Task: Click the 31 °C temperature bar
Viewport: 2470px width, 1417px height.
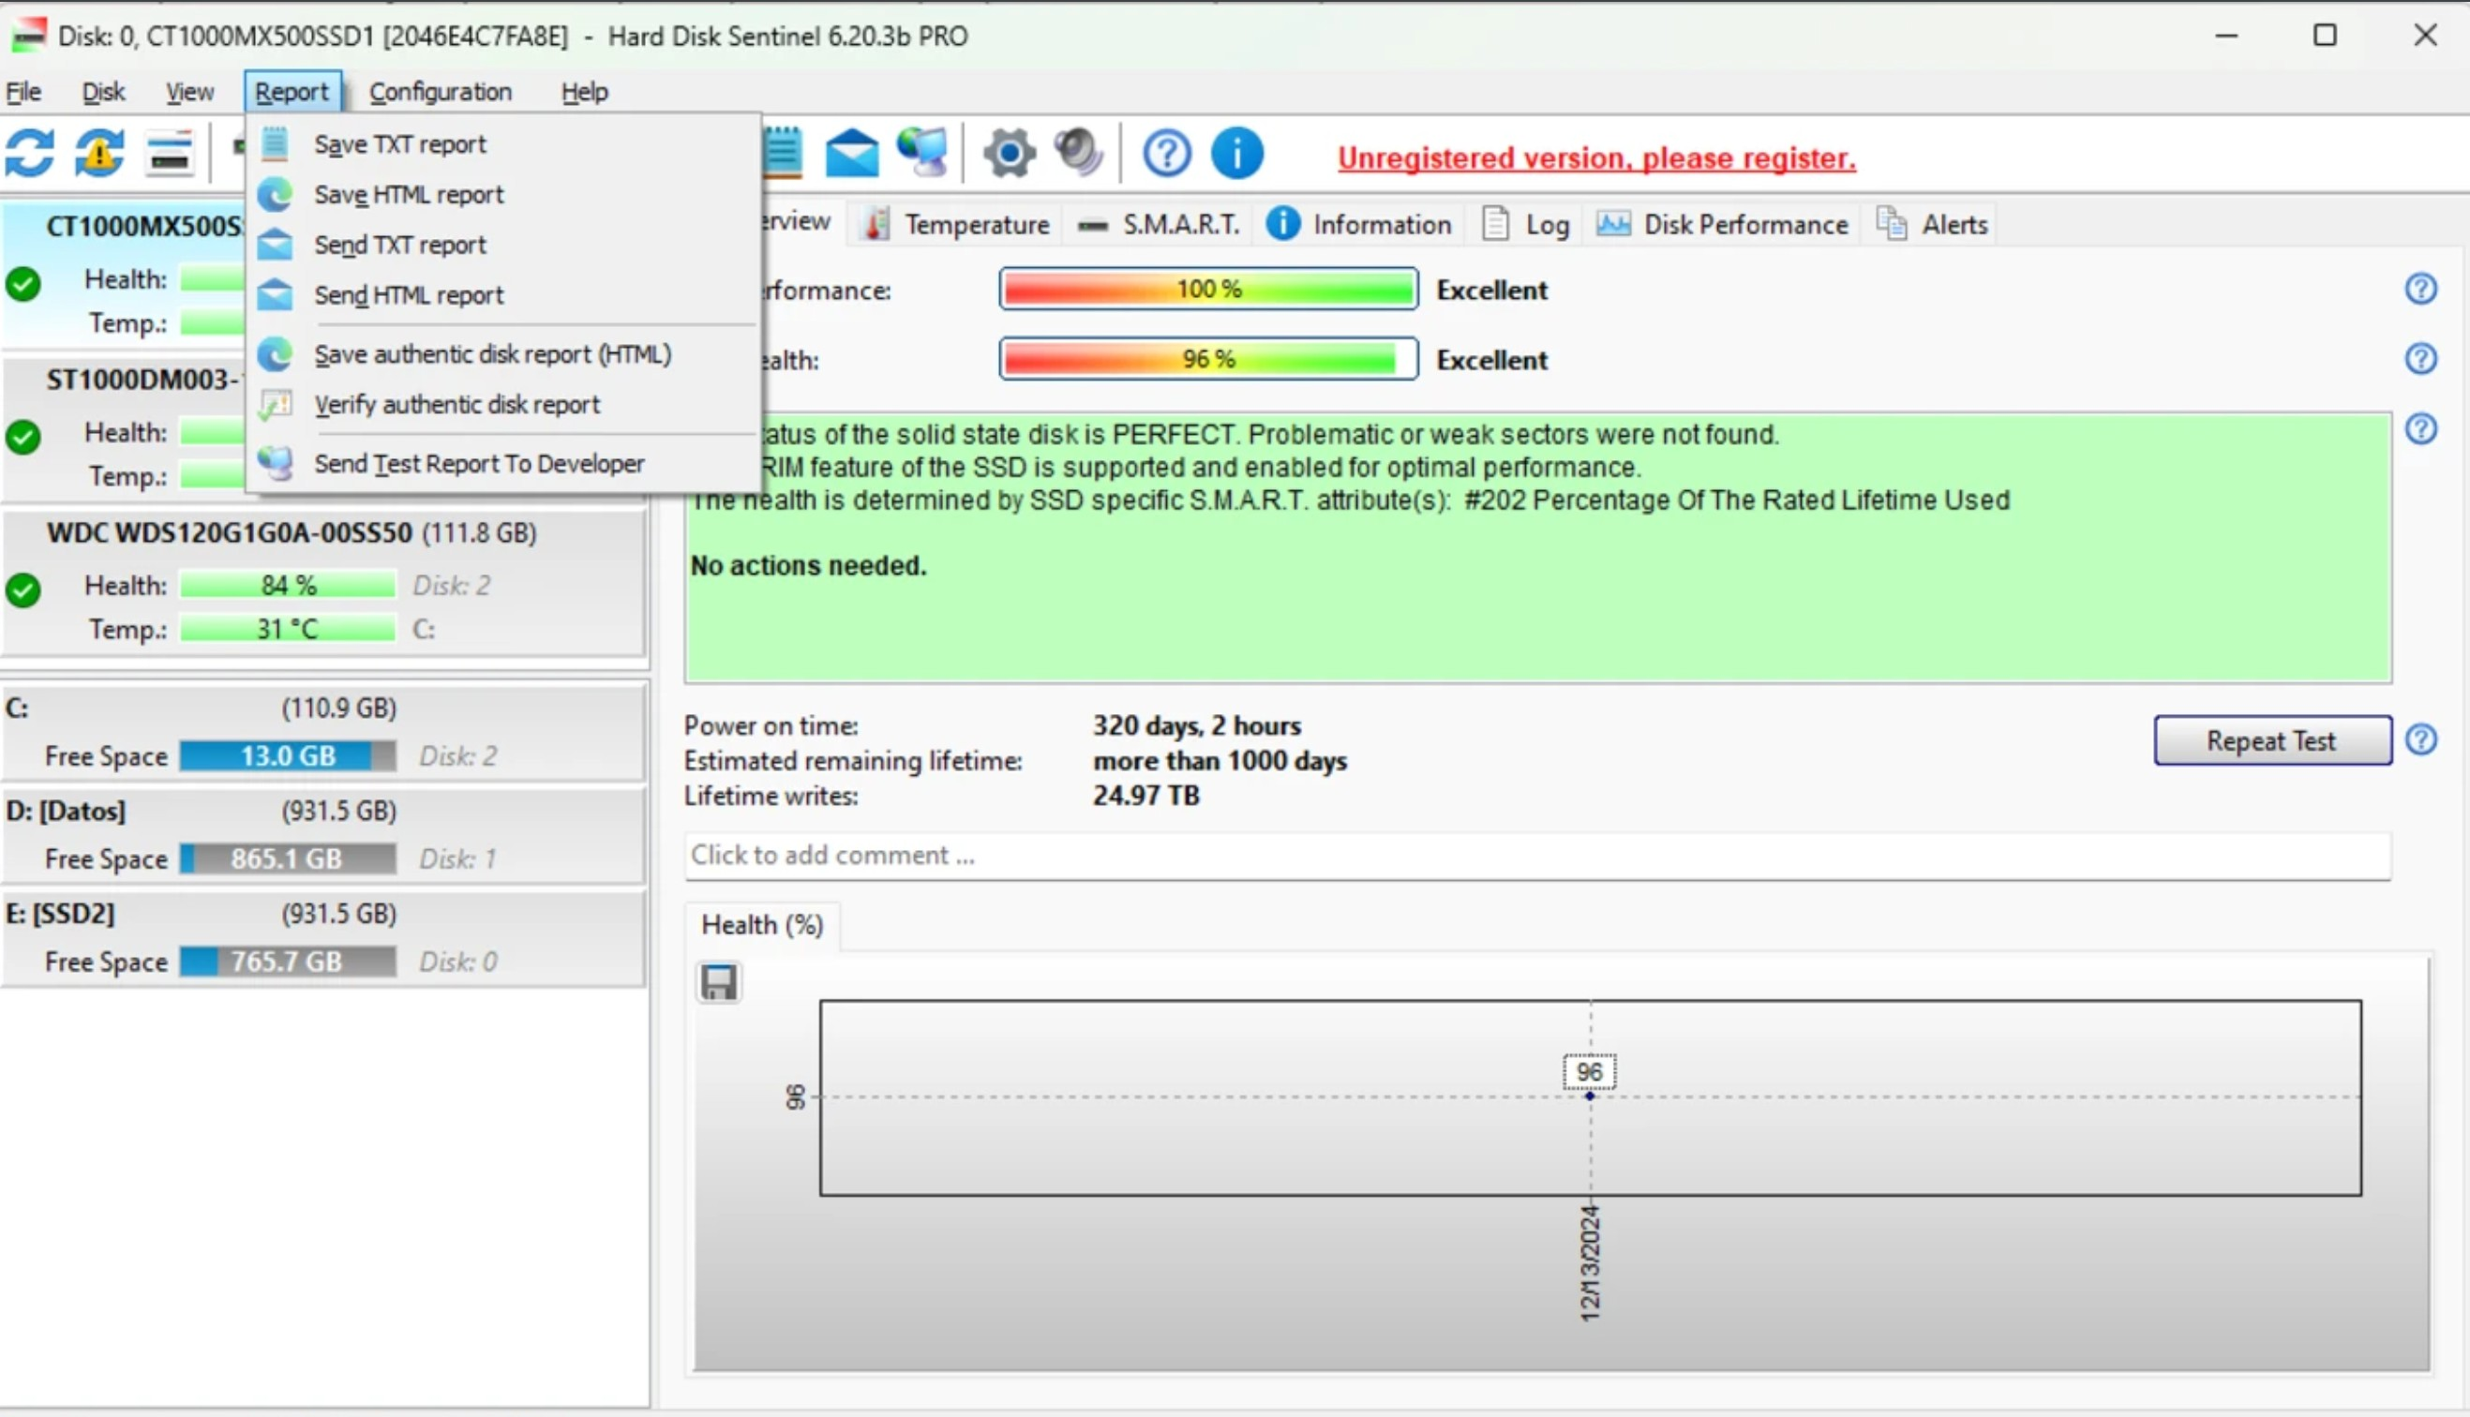Action: (288, 629)
